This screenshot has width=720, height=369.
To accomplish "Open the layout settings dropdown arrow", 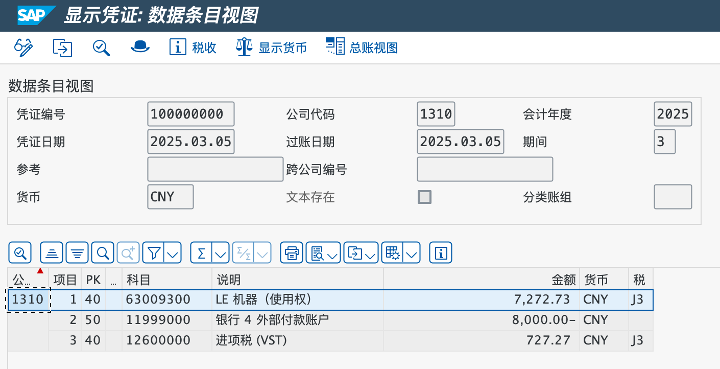I will pos(413,253).
